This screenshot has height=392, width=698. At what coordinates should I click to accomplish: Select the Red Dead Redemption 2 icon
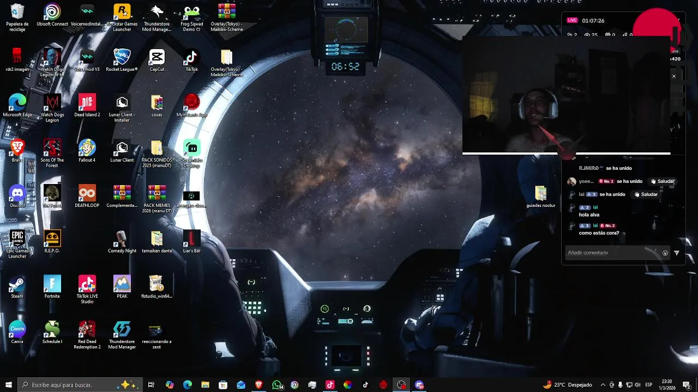87,335
